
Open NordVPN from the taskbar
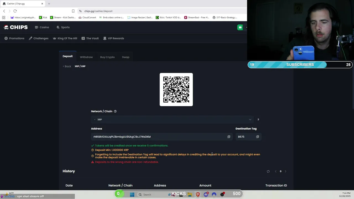click(x=214, y=195)
